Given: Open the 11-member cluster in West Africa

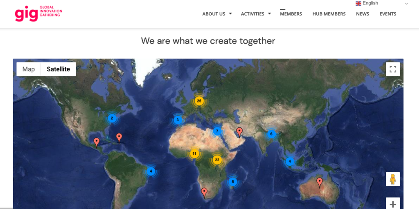Looking at the screenshot, I should pyautogui.click(x=194, y=153).
